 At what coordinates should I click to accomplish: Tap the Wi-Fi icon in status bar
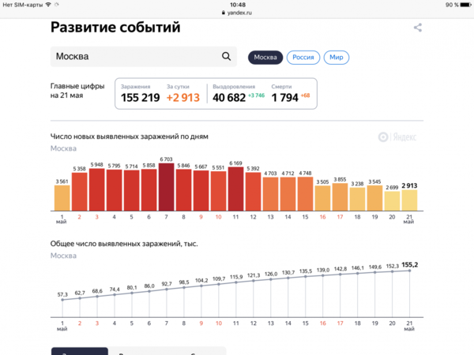tap(48, 5)
